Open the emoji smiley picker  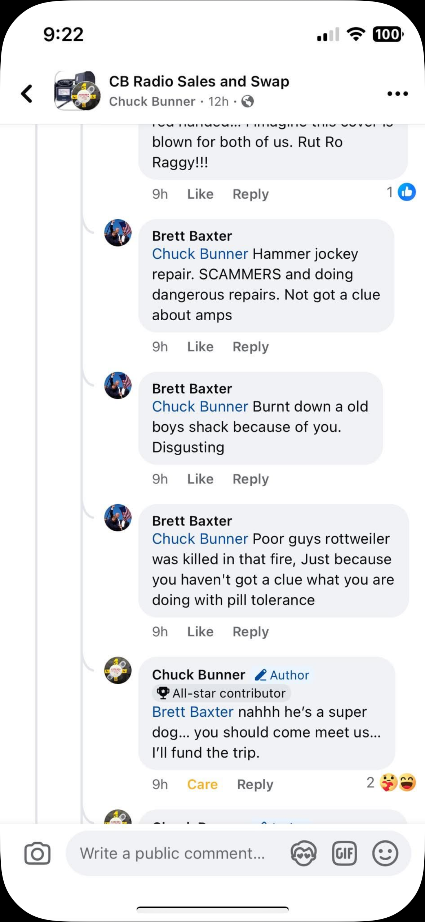pyautogui.click(x=385, y=853)
